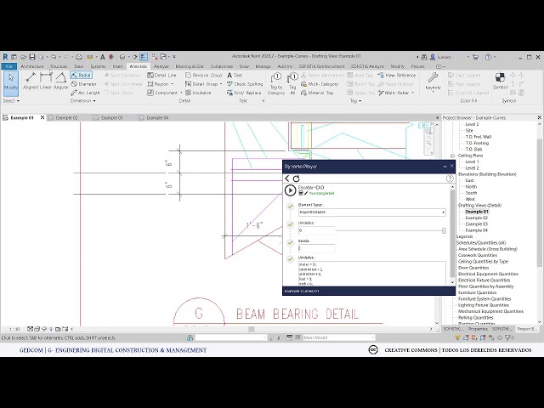Click the Unidades value input field

click(316, 230)
